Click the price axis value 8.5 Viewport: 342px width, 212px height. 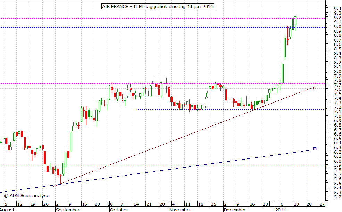coord(337,49)
